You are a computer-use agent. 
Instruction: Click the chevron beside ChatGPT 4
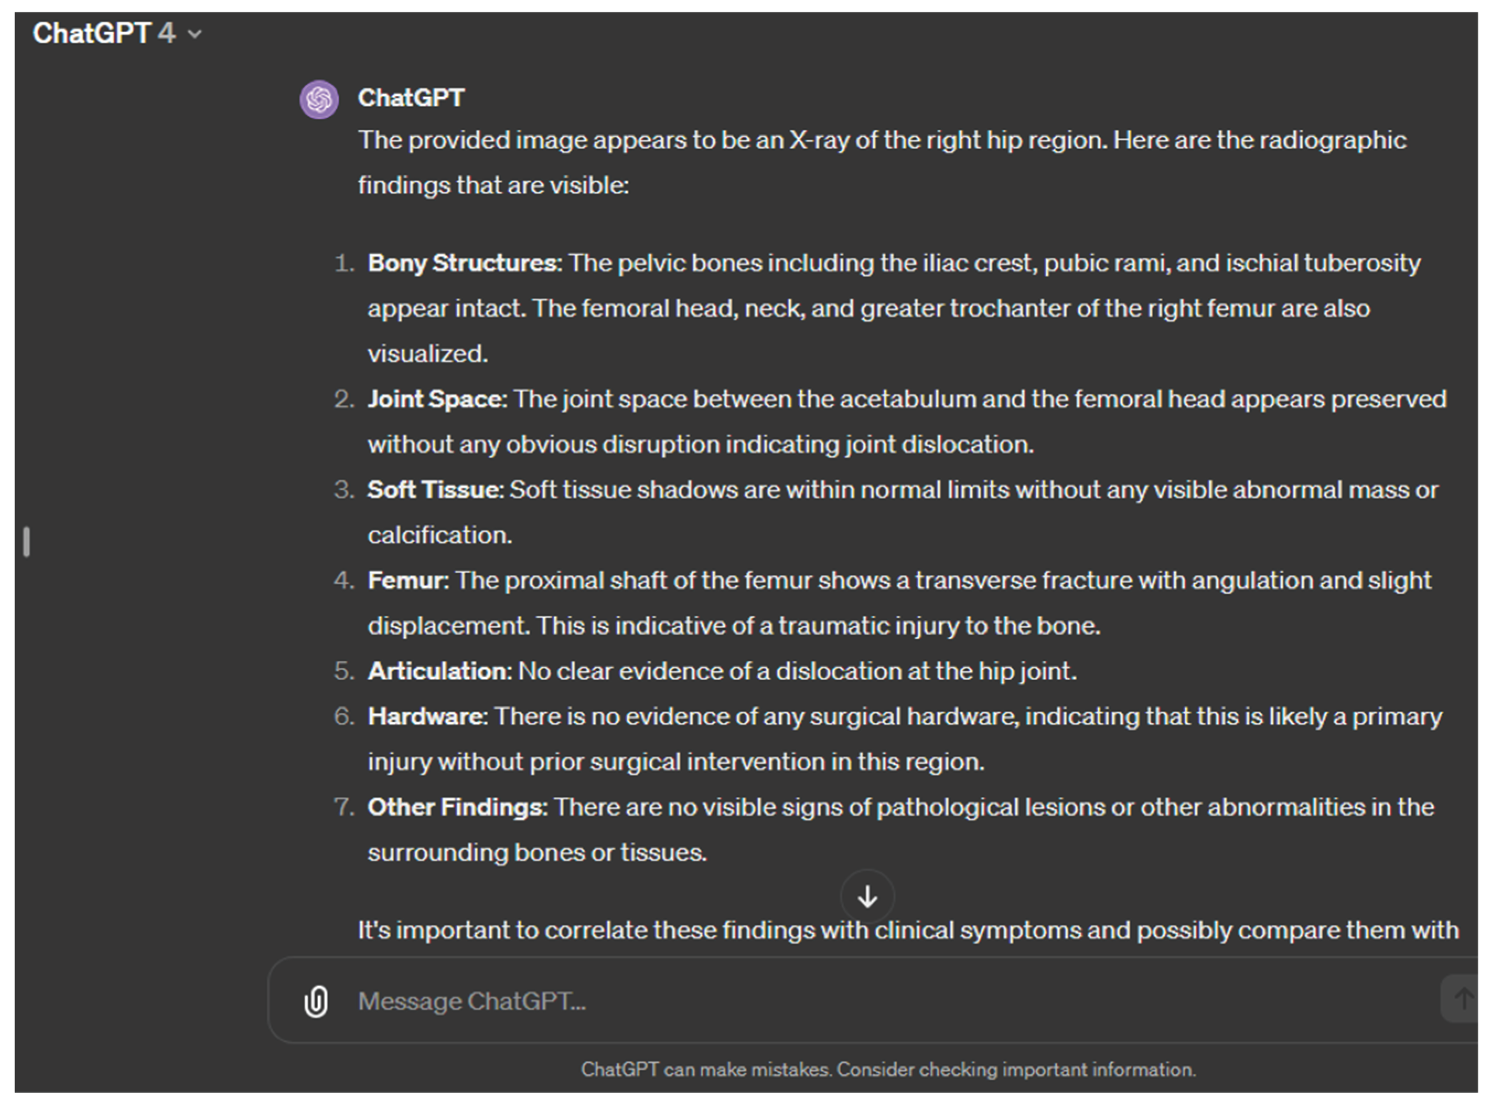point(195,34)
